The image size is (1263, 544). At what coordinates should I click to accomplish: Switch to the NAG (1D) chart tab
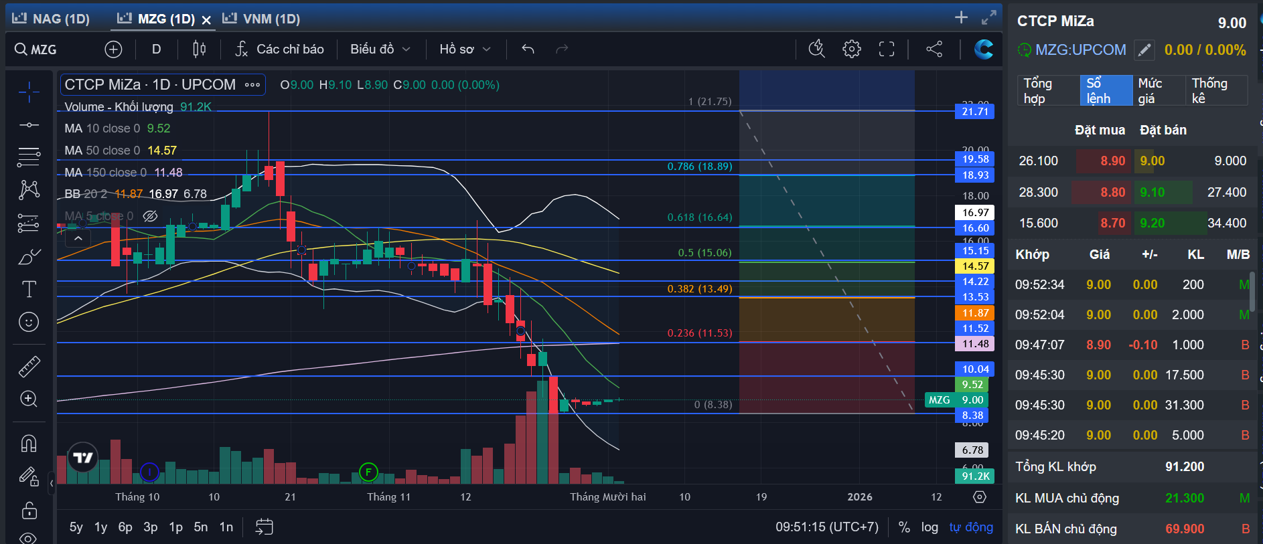click(52, 19)
